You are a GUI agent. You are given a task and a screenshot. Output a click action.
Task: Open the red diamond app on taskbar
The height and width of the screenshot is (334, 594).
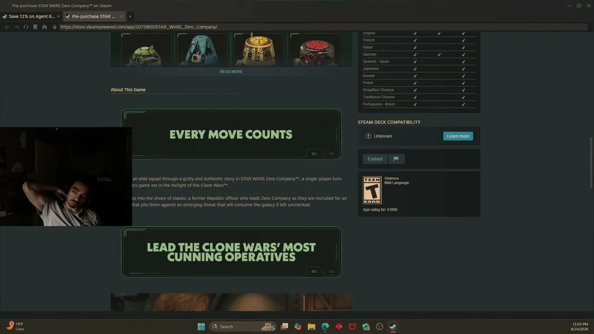click(x=339, y=327)
